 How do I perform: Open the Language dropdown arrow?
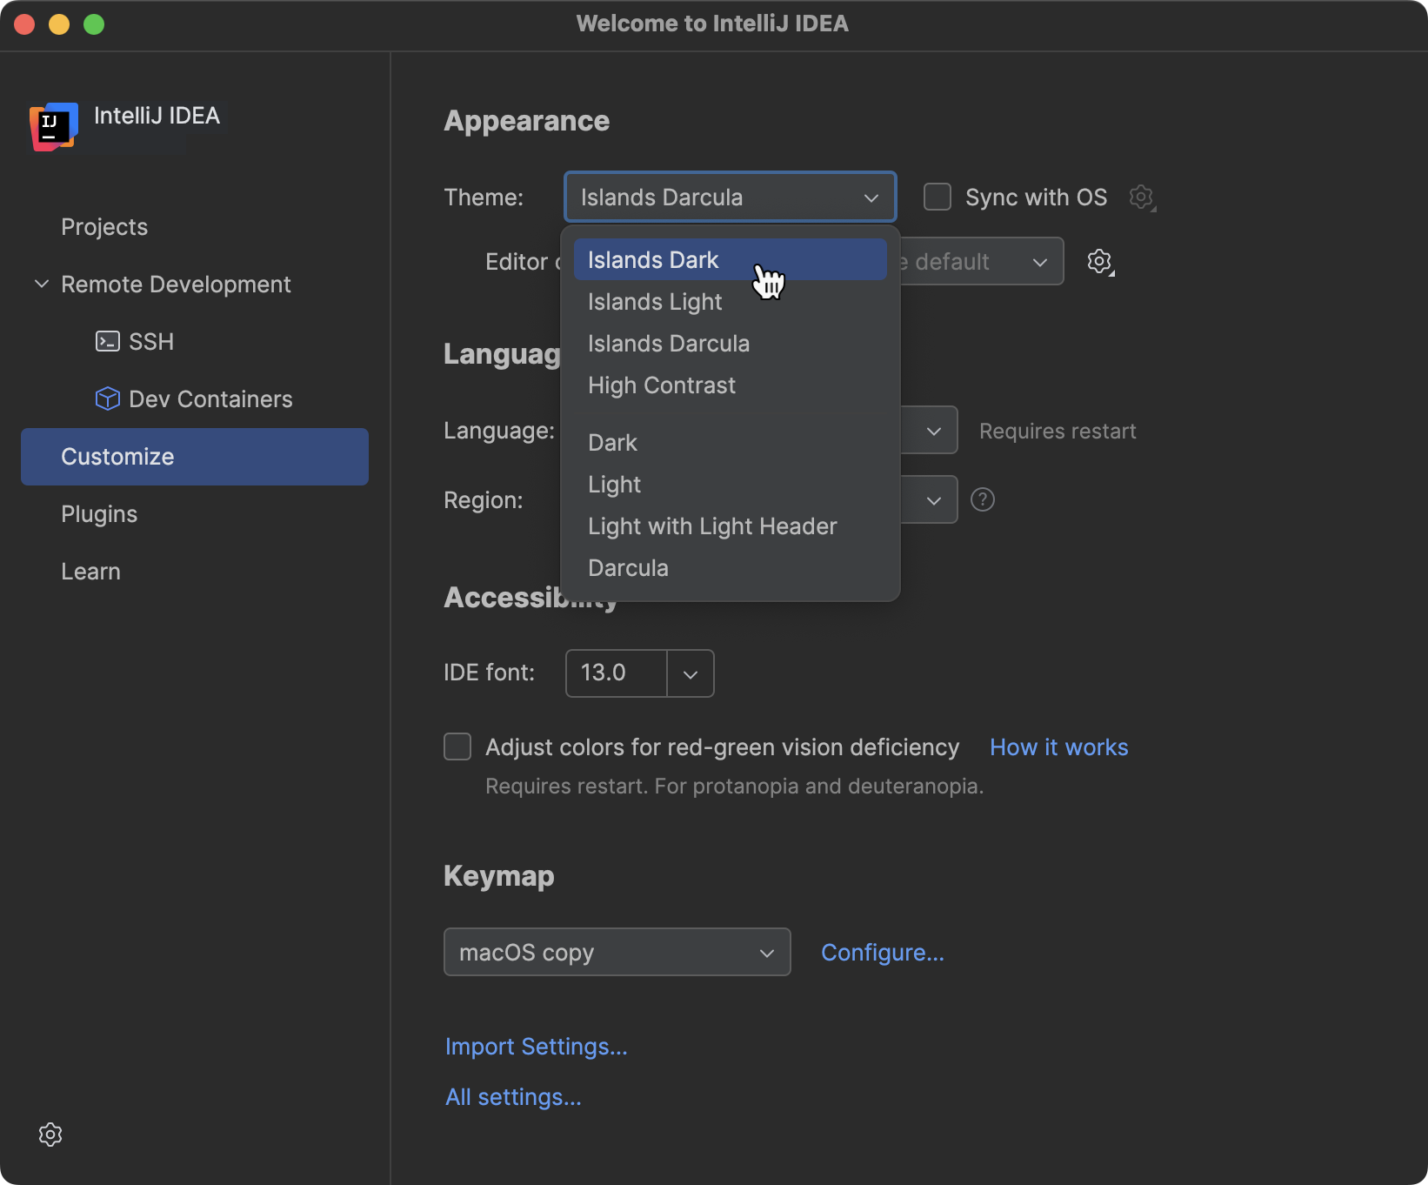[934, 431]
